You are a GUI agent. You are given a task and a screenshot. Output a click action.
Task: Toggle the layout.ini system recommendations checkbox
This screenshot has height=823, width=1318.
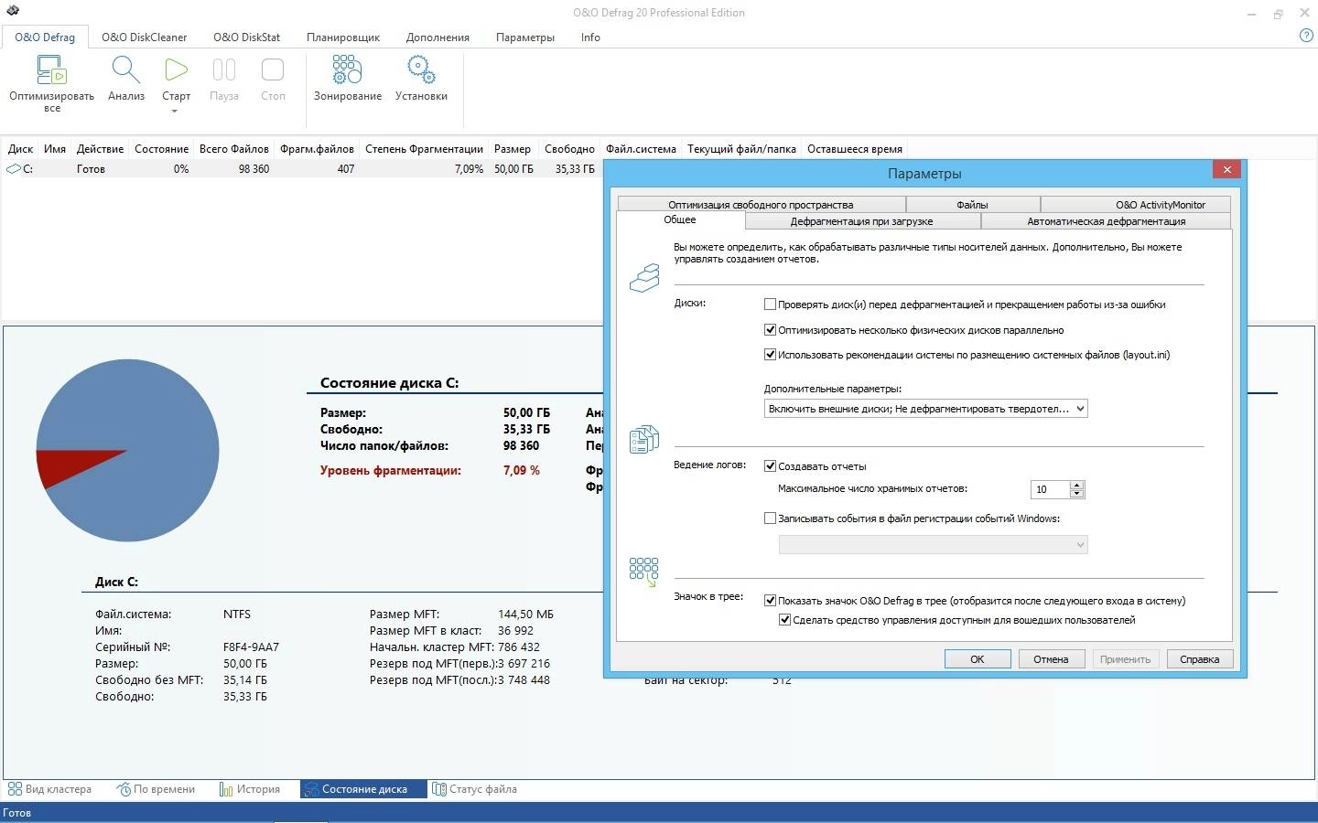tap(770, 355)
